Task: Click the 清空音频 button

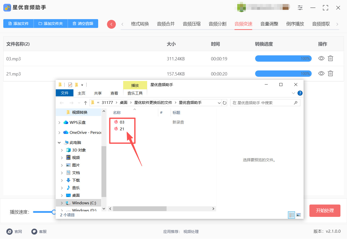Action: click(x=83, y=24)
